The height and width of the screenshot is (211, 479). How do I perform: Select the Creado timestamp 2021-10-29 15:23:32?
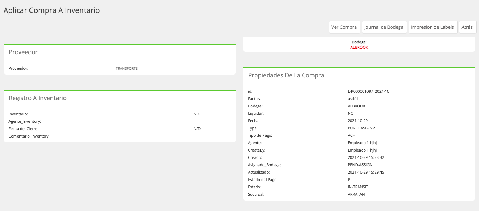pos(366,157)
